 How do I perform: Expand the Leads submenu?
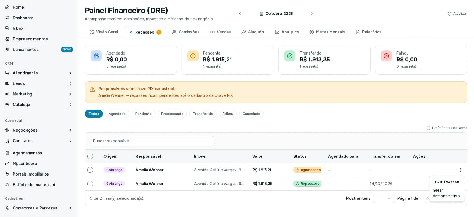tap(39, 83)
